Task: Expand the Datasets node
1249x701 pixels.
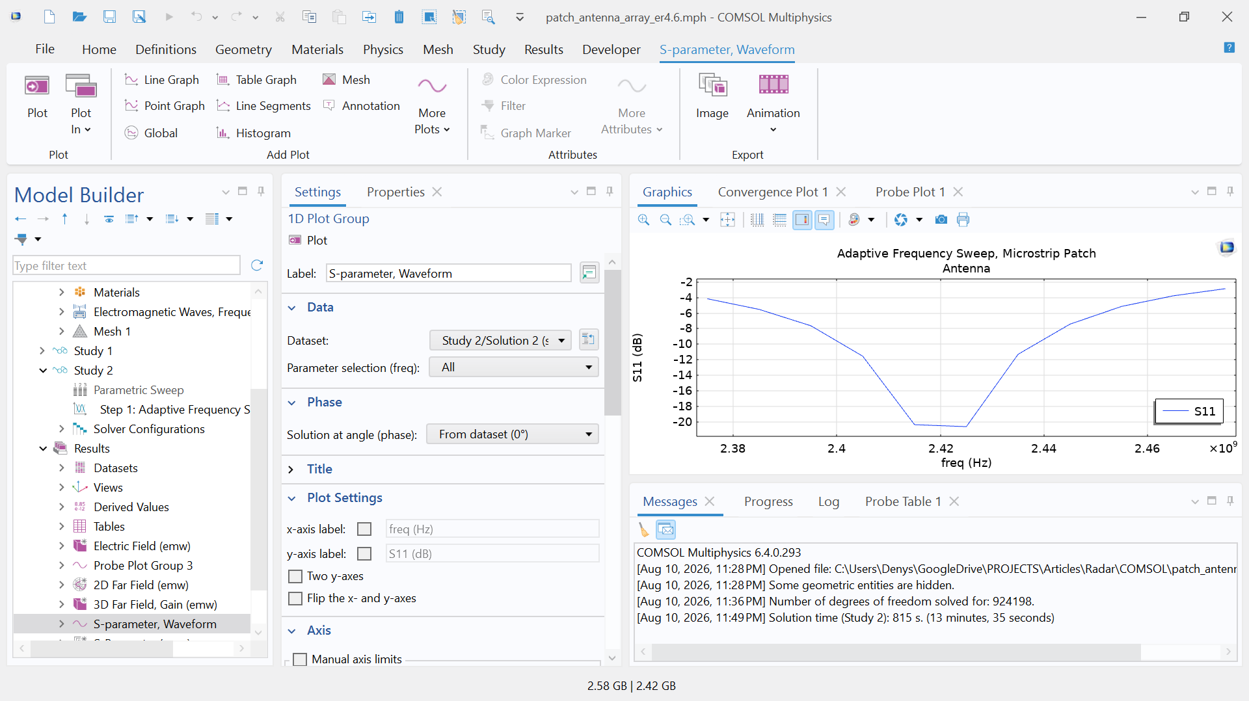Action: [x=62, y=468]
